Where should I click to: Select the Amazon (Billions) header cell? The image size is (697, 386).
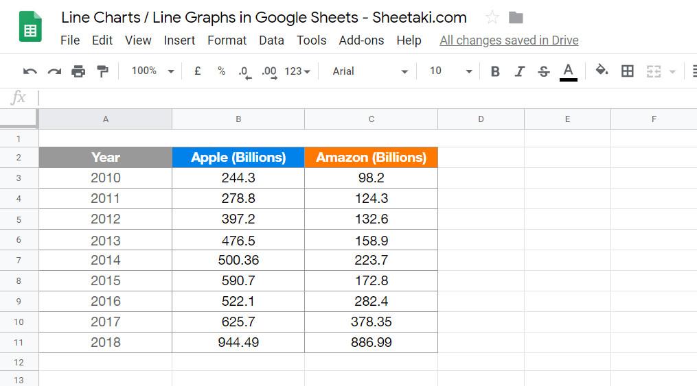[x=372, y=158]
